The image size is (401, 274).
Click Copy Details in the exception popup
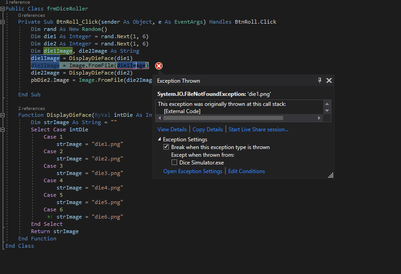point(208,129)
